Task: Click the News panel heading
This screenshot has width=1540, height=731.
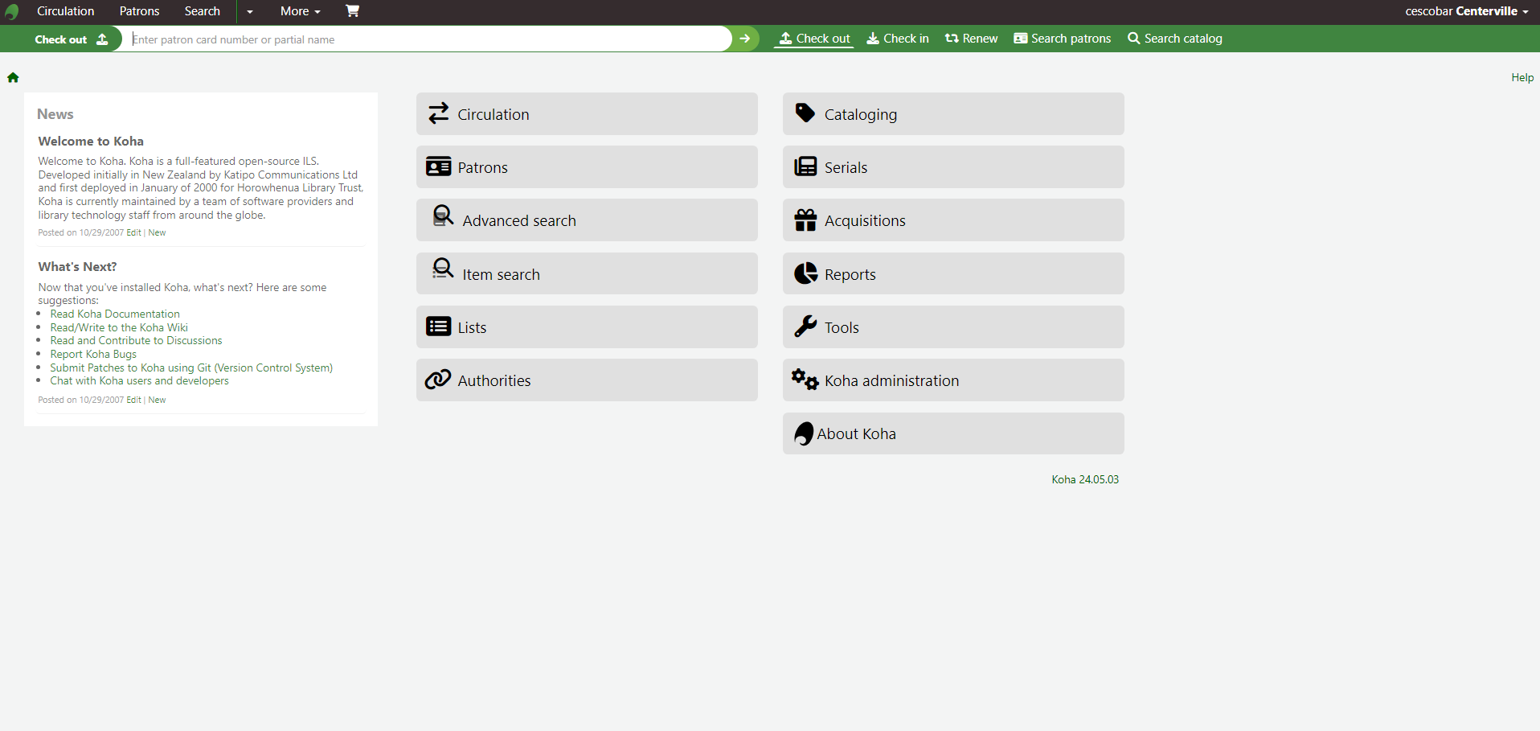Action: tap(55, 114)
